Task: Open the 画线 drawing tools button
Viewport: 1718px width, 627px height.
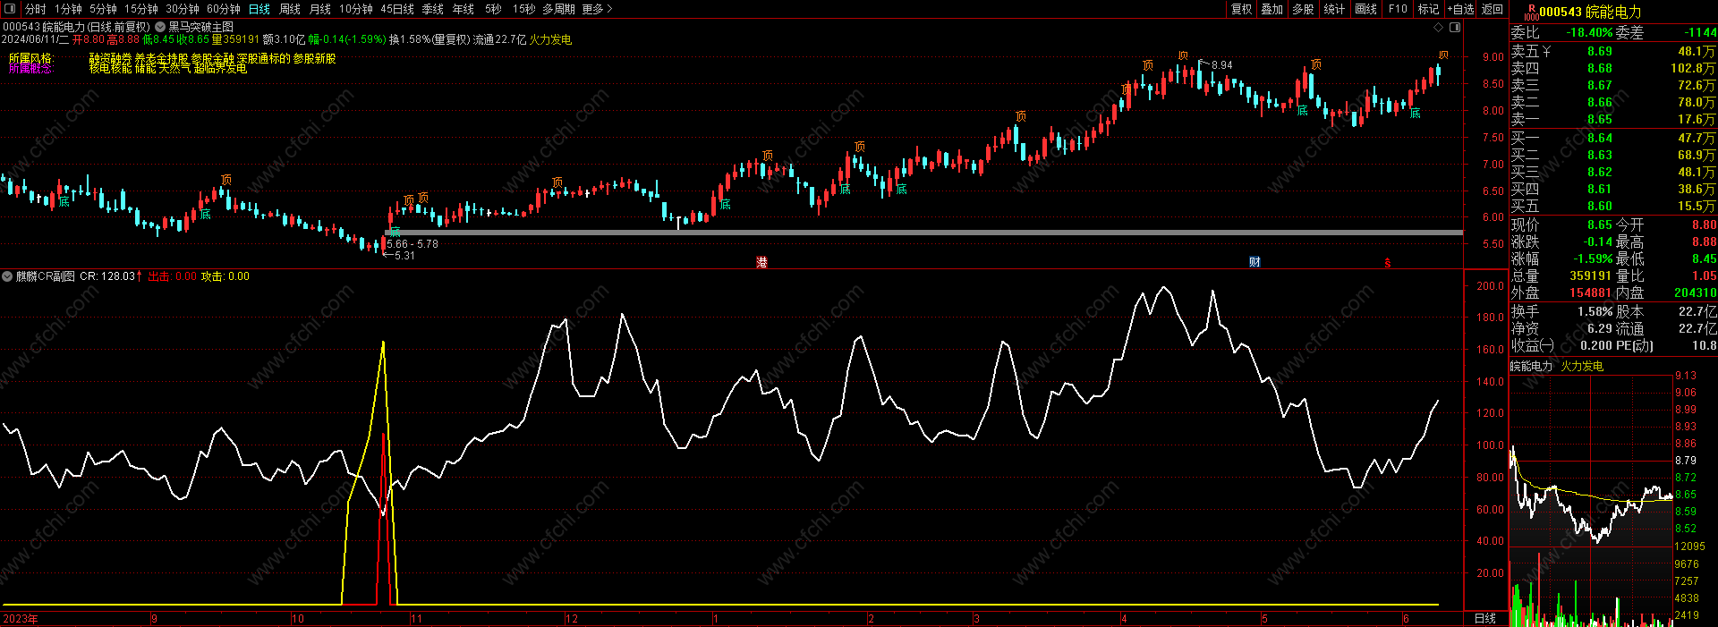Action: pyautogui.click(x=1366, y=9)
